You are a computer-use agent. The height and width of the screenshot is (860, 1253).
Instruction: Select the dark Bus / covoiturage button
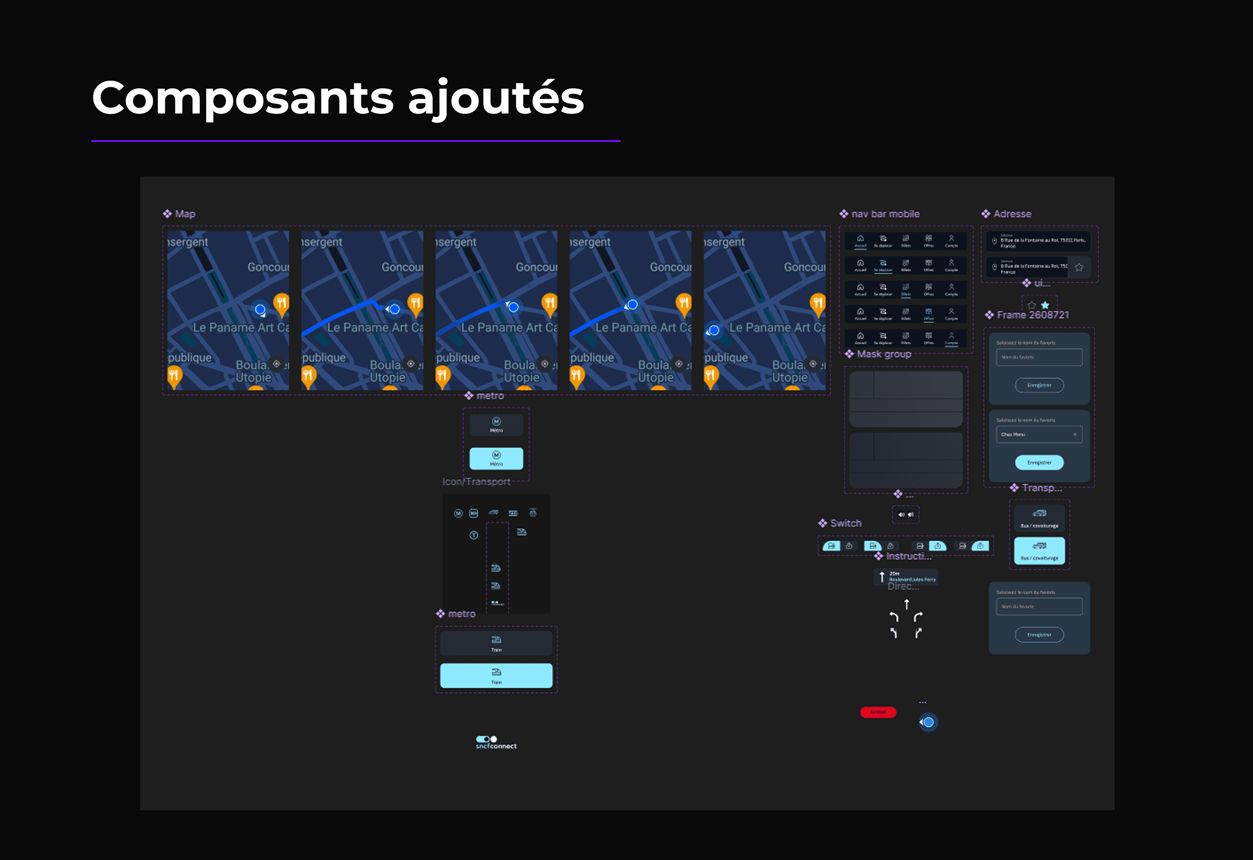click(1039, 518)
